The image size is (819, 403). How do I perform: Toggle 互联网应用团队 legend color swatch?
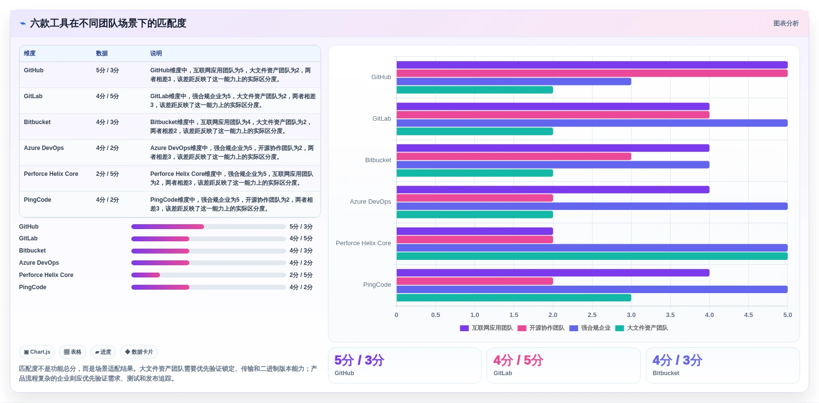pyautogui.click(x=464, y=328)
